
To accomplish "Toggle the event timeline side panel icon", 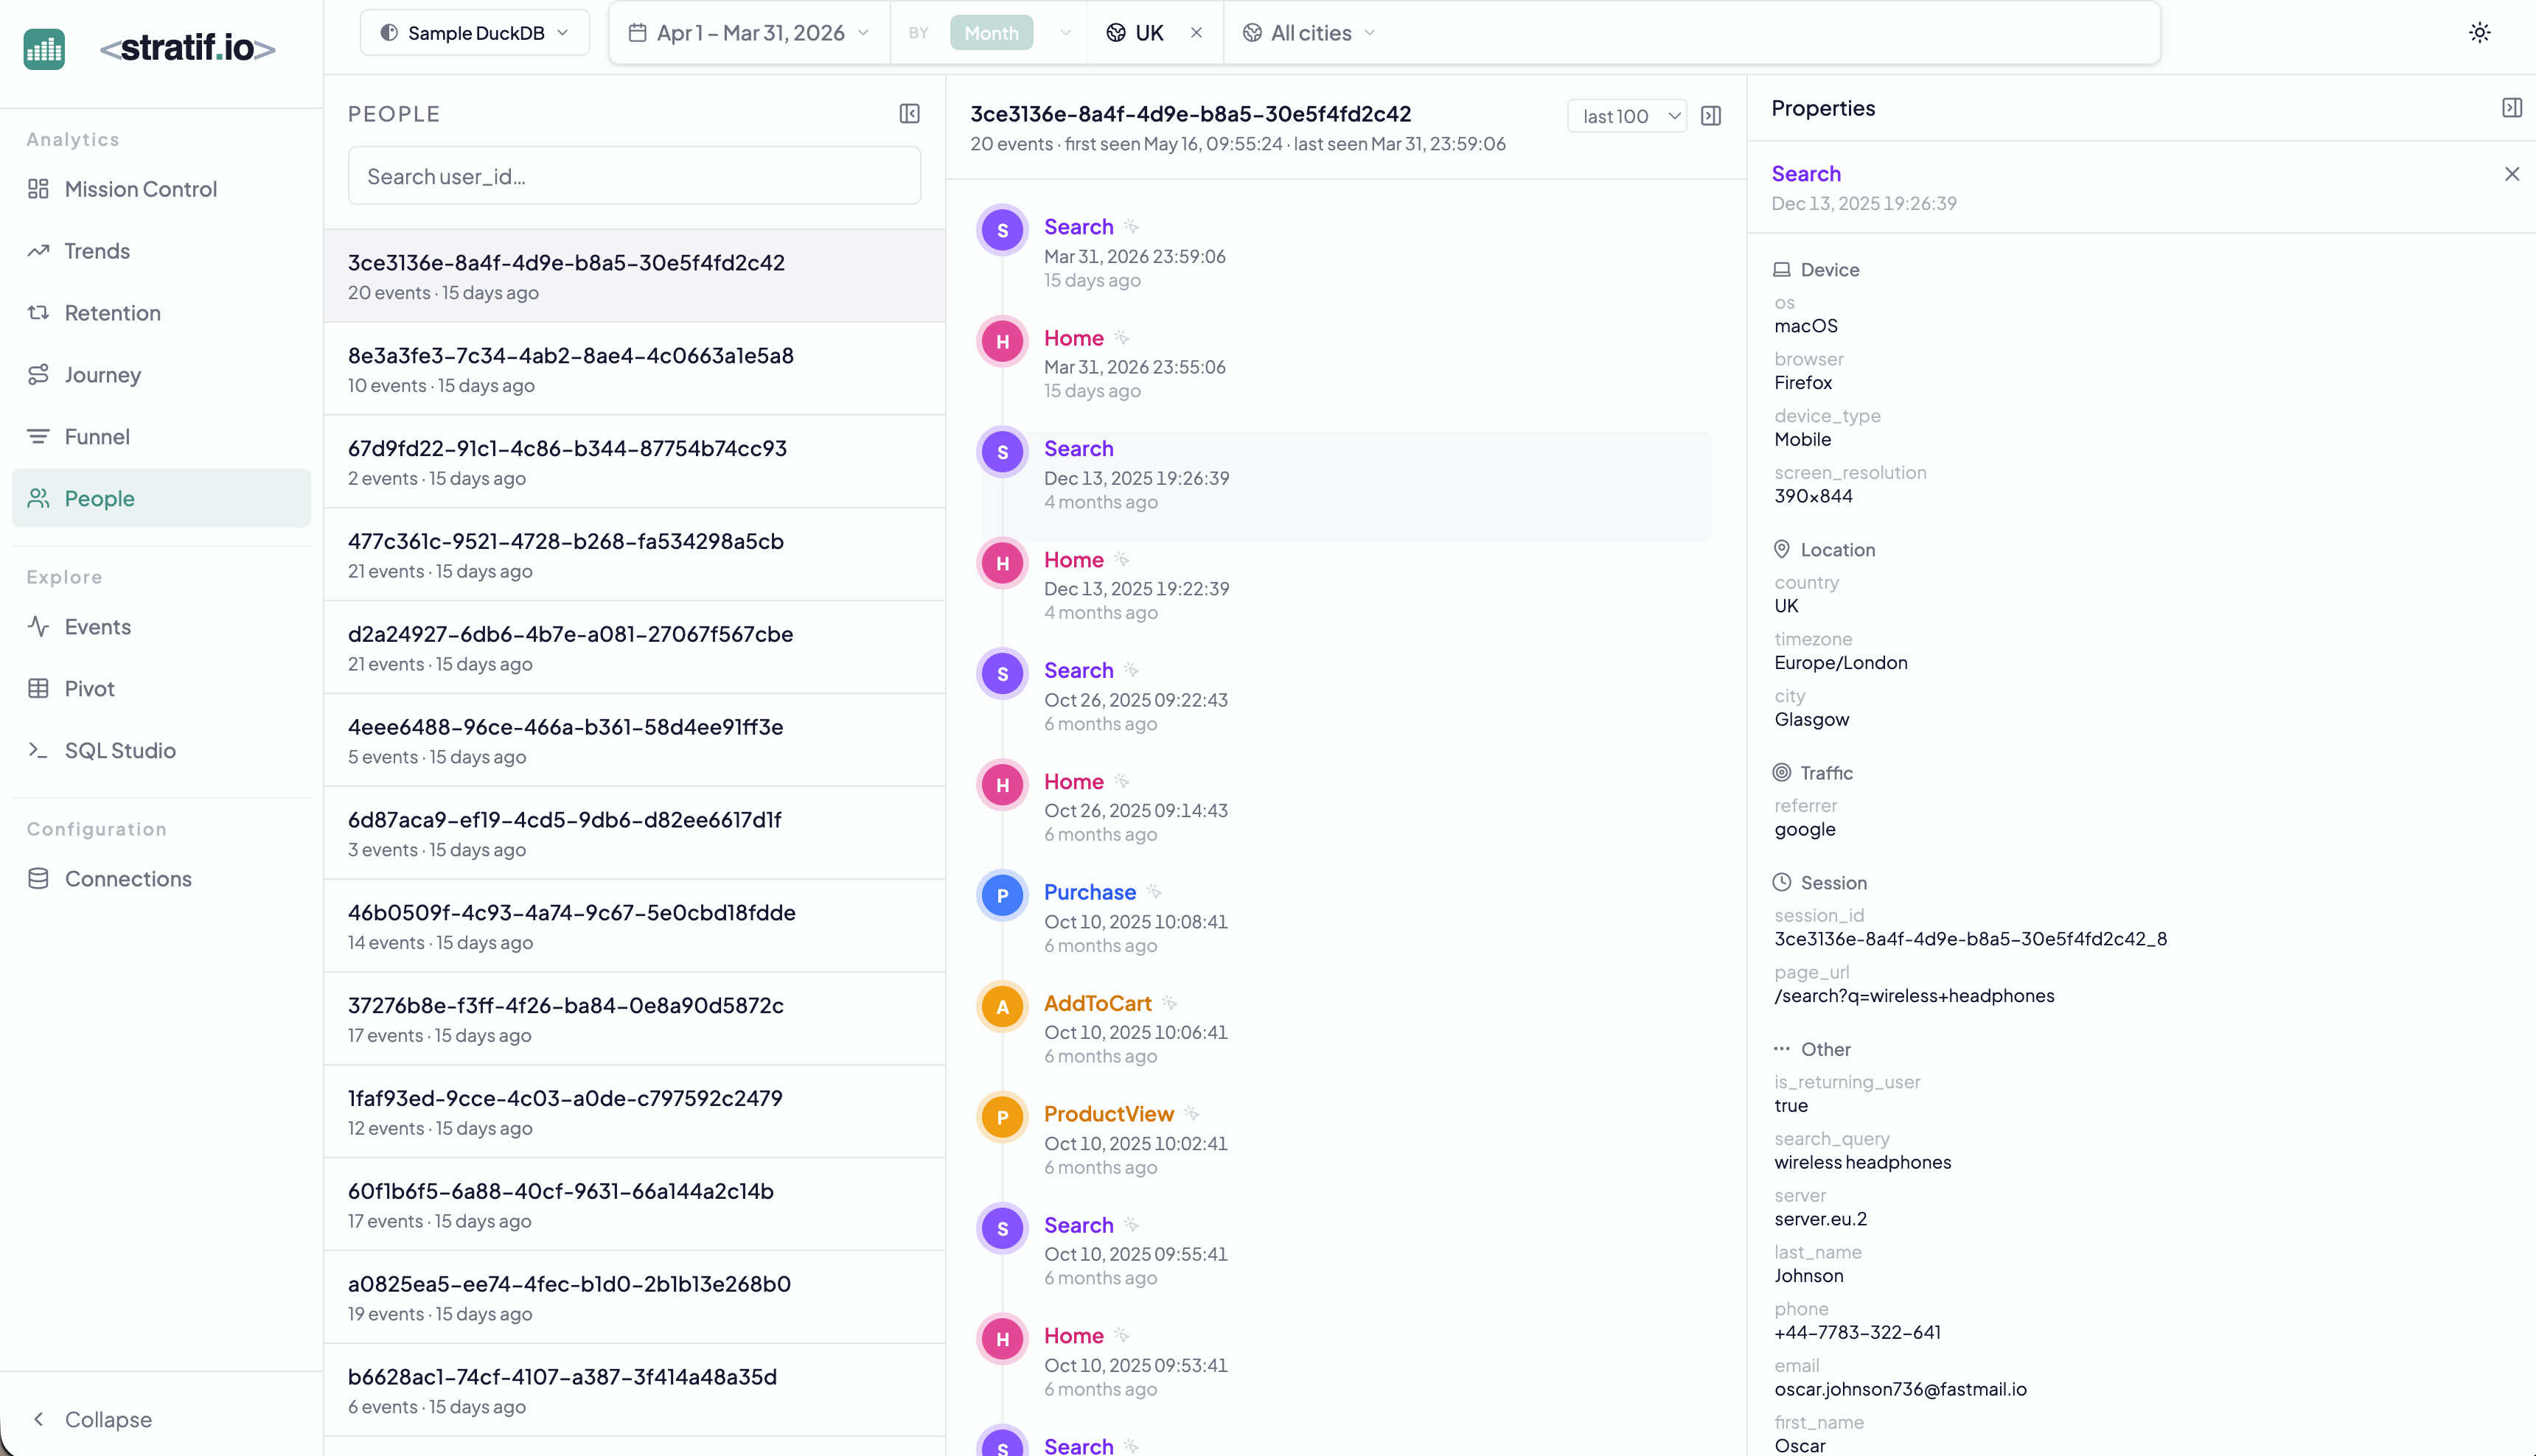I will coord(1710,116).
